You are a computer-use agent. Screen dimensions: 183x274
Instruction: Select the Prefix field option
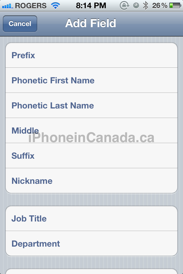point(91,55)
